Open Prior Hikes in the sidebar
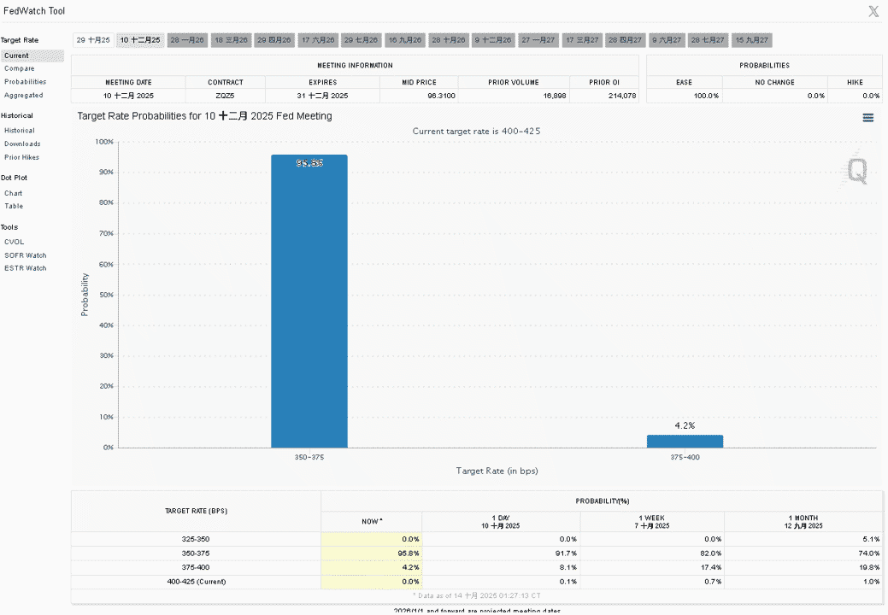888x615 pixels. [x=22, y=157]
